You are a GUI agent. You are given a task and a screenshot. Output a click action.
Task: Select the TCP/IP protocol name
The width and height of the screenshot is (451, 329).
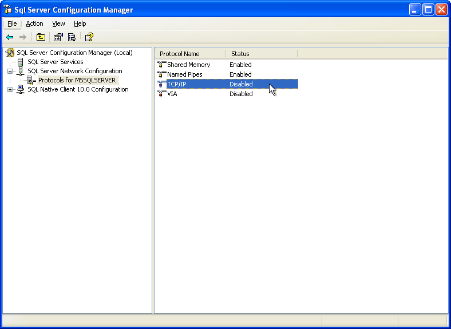tap(177, 84)
